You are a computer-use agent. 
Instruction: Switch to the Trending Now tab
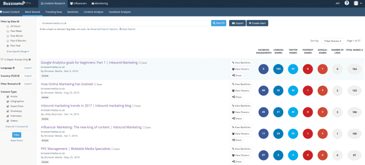(x=53, y=12)
